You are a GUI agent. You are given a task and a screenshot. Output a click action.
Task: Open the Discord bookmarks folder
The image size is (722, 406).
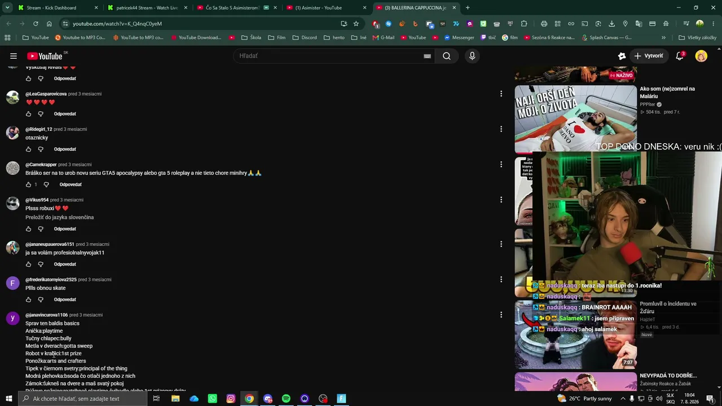pos(305,38)
